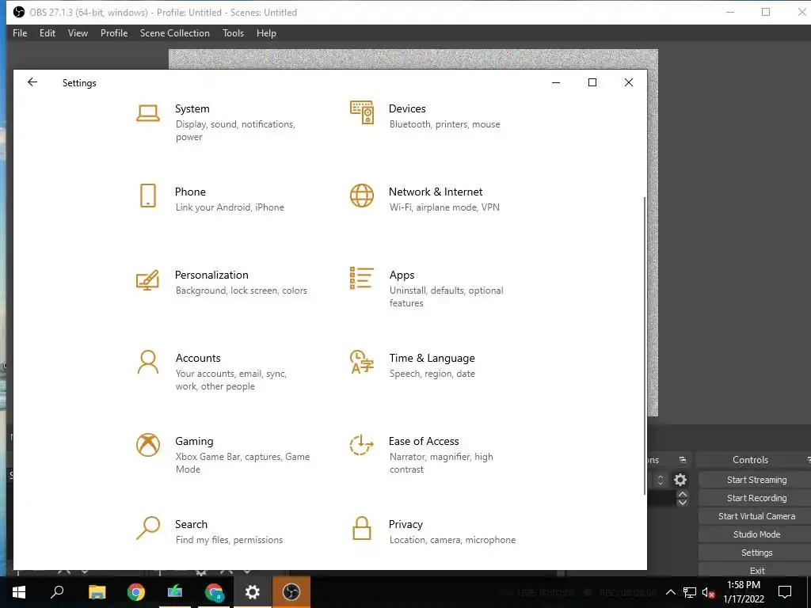Open Network & Internet globe icon
Screen dimensions: 811x608
[362, 196]
